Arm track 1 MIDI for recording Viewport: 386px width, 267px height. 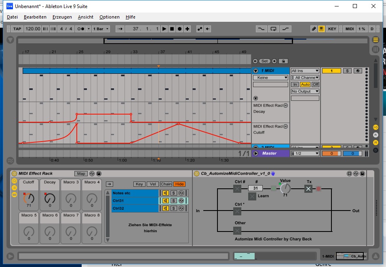(x=358, y=71)
